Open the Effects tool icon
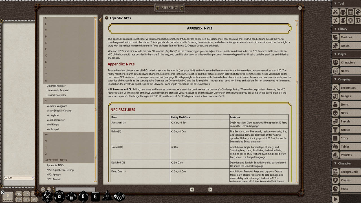This screenshot has height=203, width=361. pyautogui.click(x=343, y=20)
